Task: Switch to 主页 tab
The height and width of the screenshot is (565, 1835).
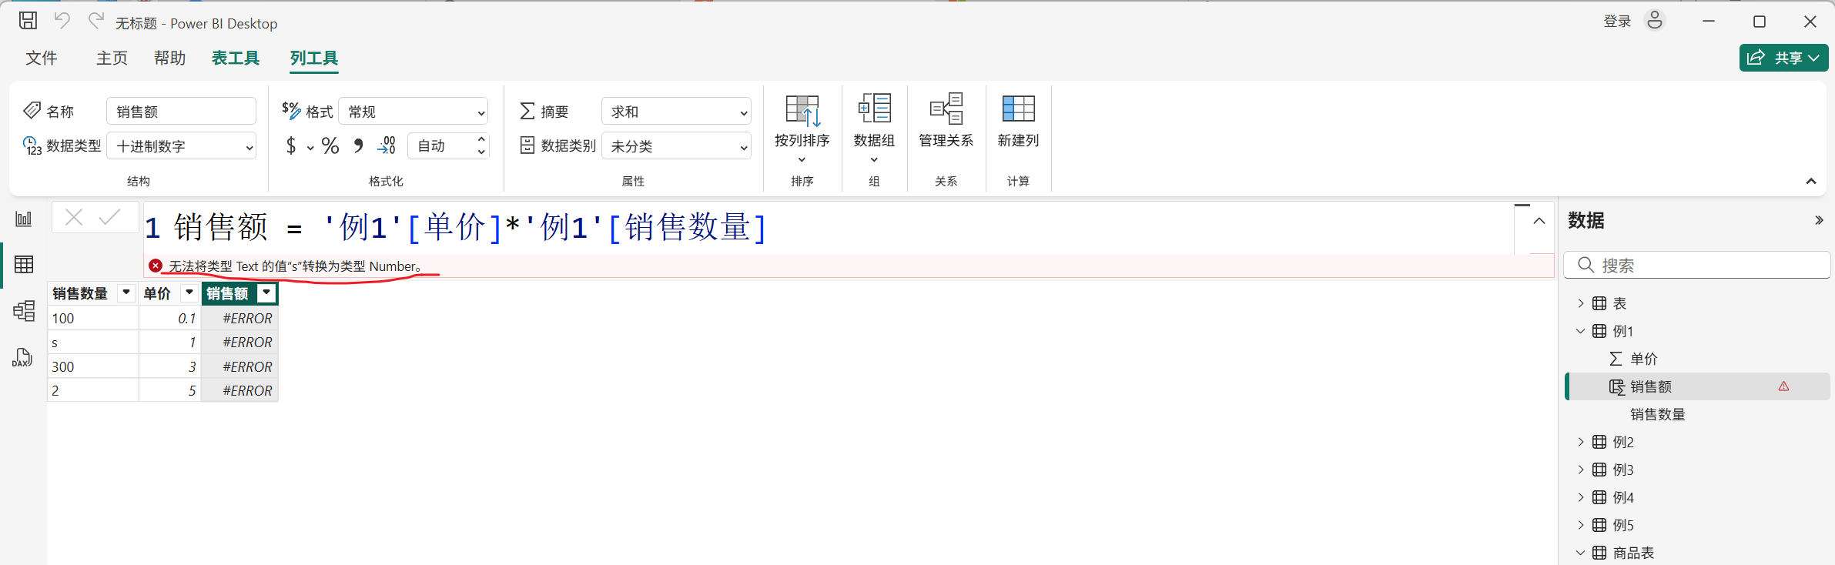Action: (x=112, y=58)
